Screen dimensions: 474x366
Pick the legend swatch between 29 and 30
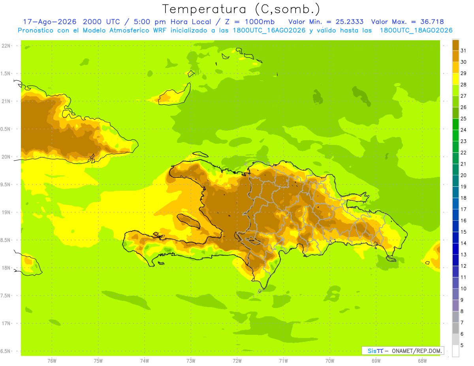pos(455,68)
